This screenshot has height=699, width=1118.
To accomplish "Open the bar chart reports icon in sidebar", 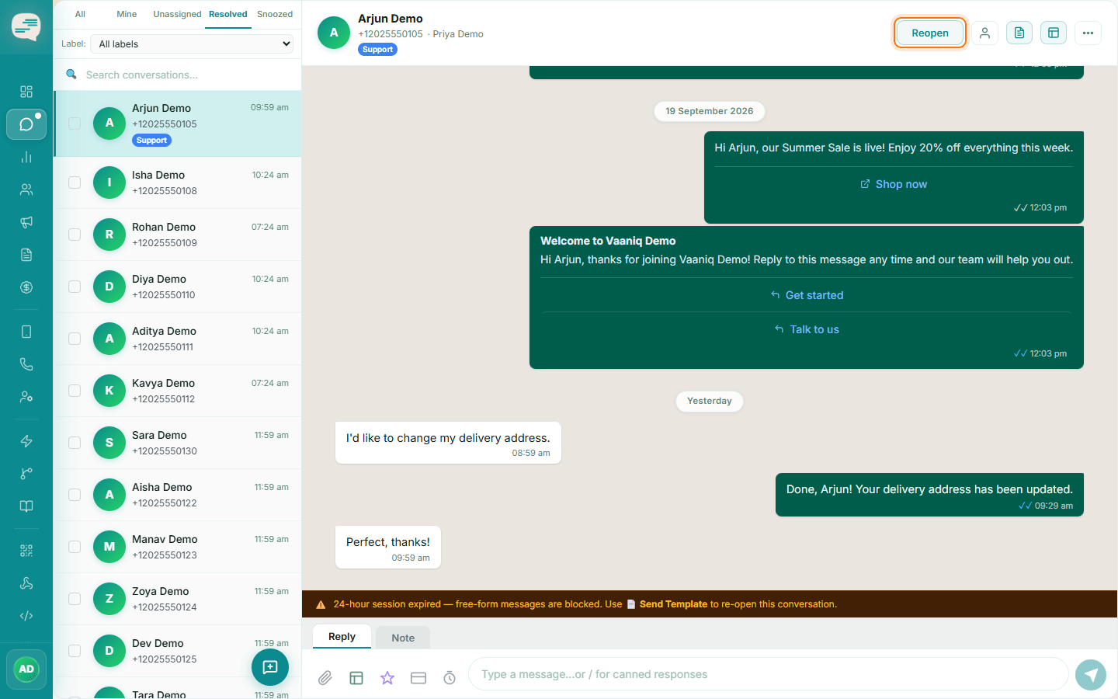I will (26, 157).
